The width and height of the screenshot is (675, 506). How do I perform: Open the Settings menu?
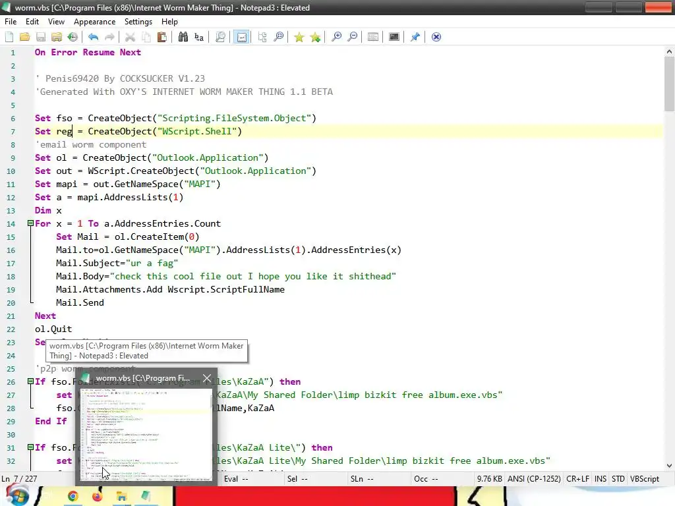tap(138, 22)
